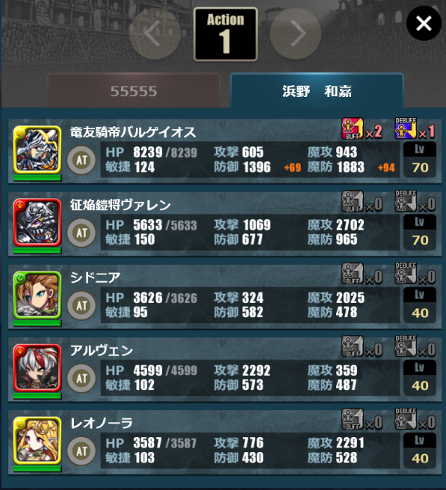Click the grey BUFF icon for レオノーラ
This screenshot has height=490, width=446.
click(x=353, y=419)
